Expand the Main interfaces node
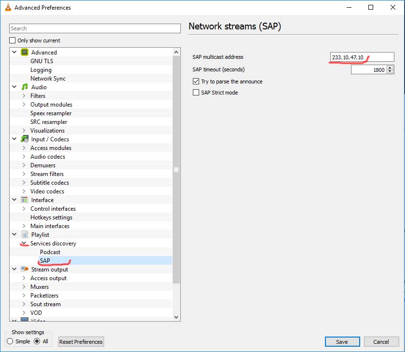The width and height of the screenshot is (405, 352). pos(24,226)
